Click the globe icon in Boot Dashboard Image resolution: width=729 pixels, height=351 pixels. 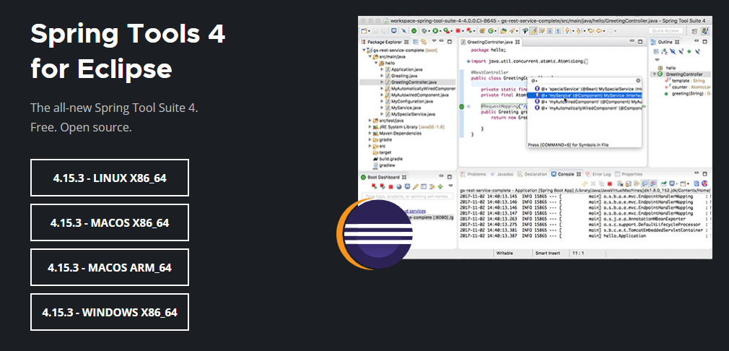(399, 186)
